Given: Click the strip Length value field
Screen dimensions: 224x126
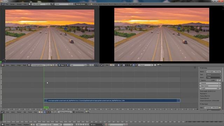Looking at the screenshot, I should click(210, 89).
